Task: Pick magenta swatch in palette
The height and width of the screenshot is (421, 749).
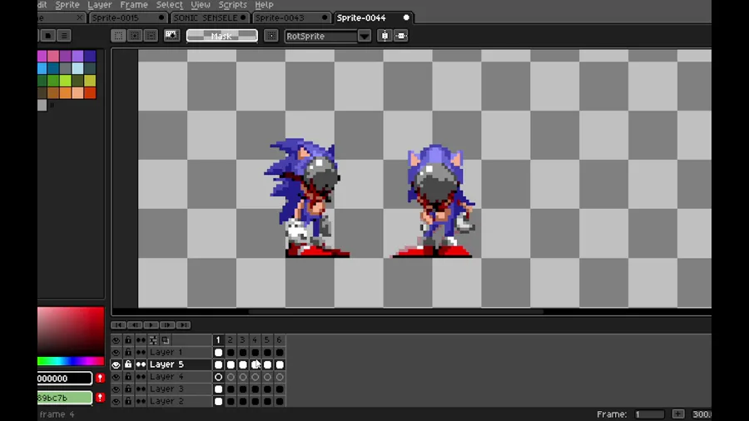Action: click(x=42, y=56)
